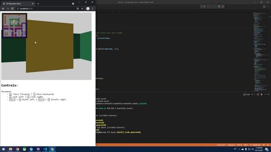Screen dimensions: 271x152
Task: Open the Chrome profile avatar
Action: tap(88, 8)
